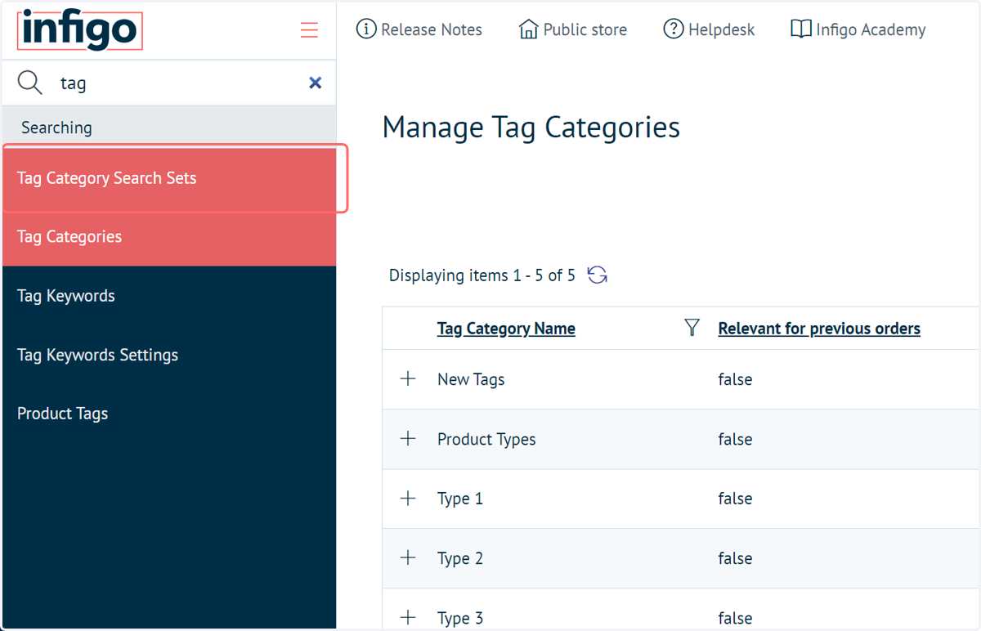Clear the search text with the X
This screenshot has width=981, height=631.
pos(315,83)
